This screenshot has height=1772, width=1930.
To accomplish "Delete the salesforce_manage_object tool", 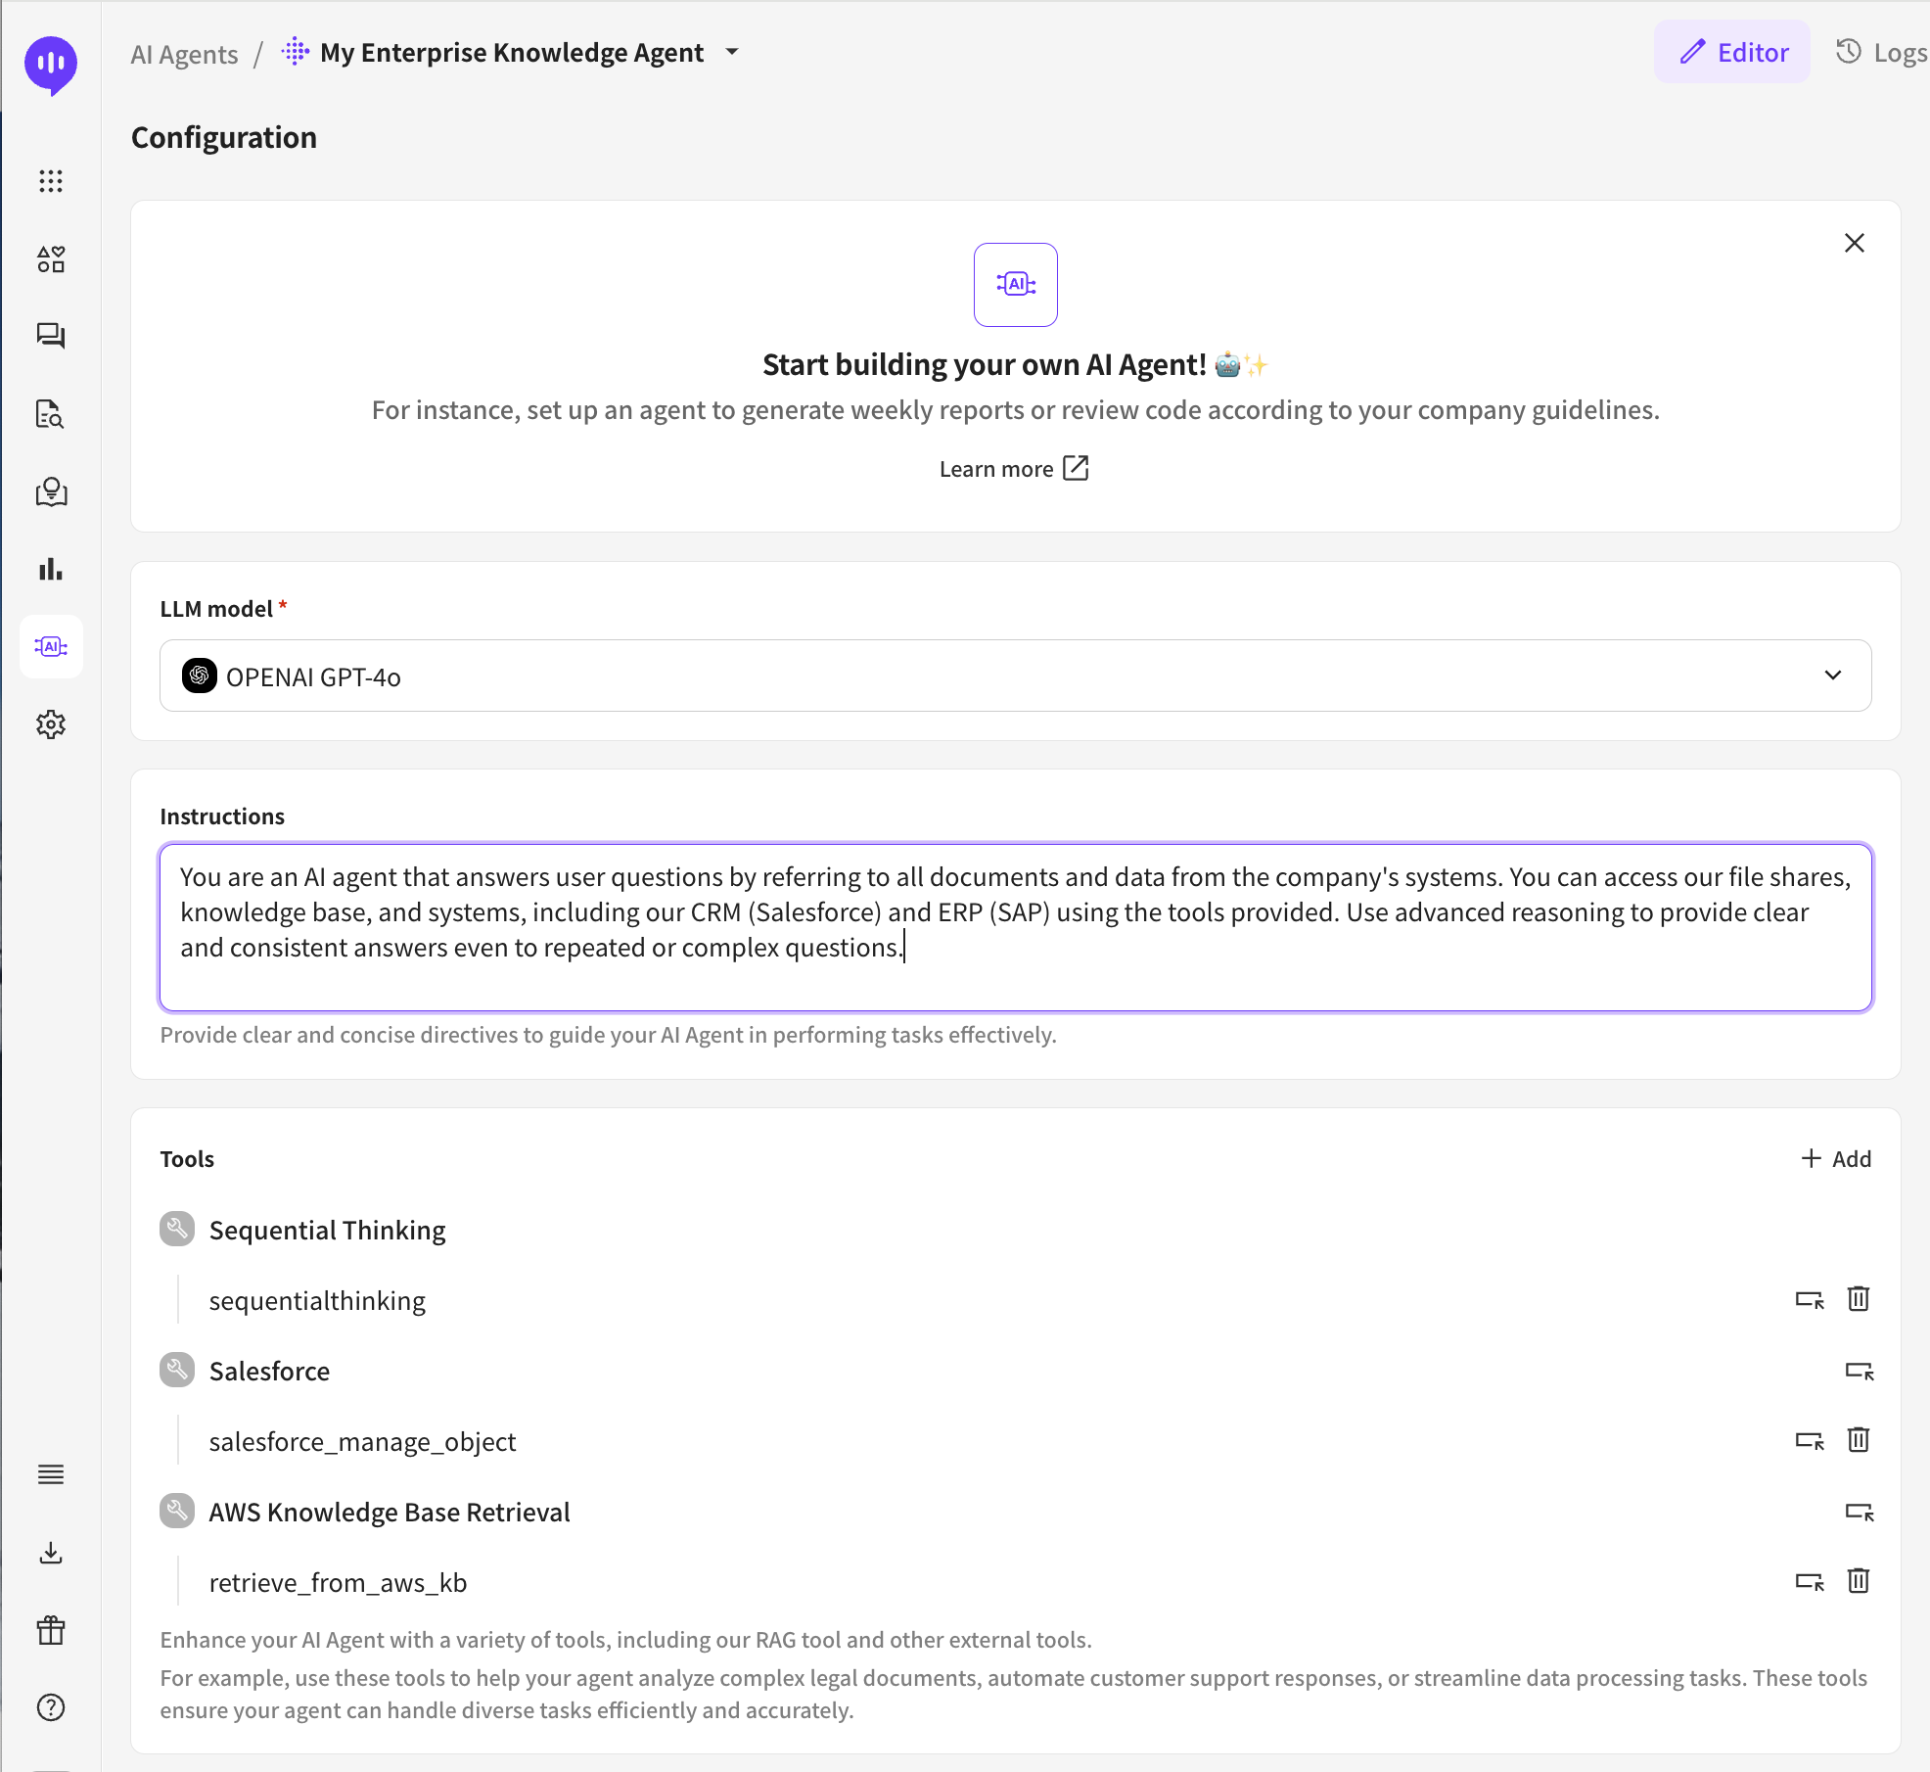I will click(x=1858, y=1440).
